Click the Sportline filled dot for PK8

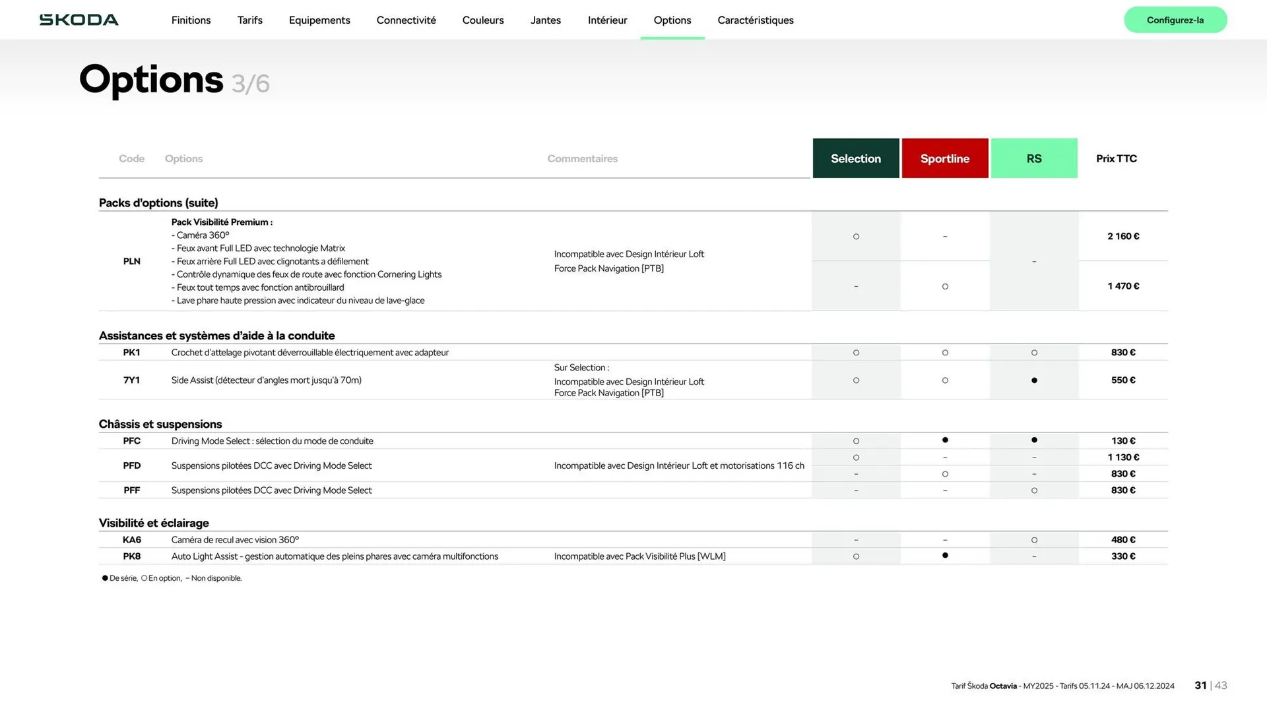(944, 556)
